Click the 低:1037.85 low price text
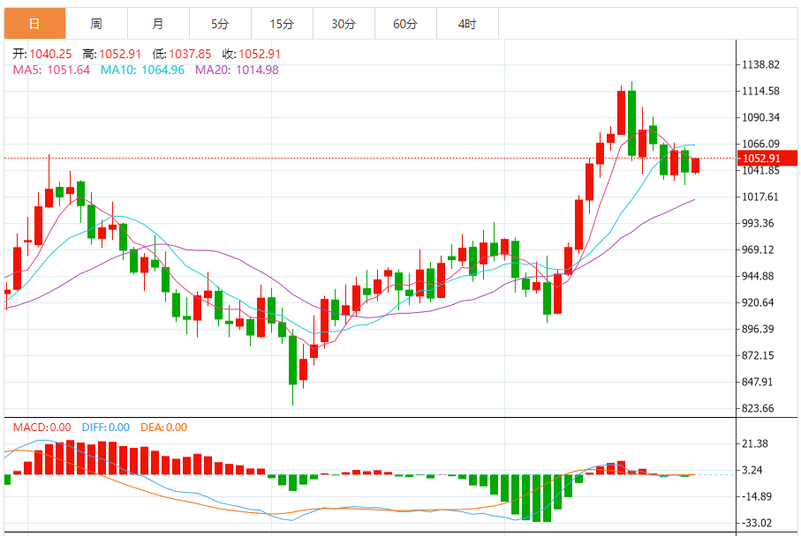801x536 pixels. click(x=182, y=54)
